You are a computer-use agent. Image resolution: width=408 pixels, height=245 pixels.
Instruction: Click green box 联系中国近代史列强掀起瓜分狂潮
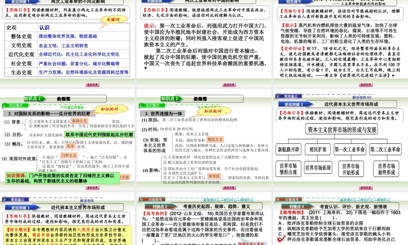click(x=100, y=135)
